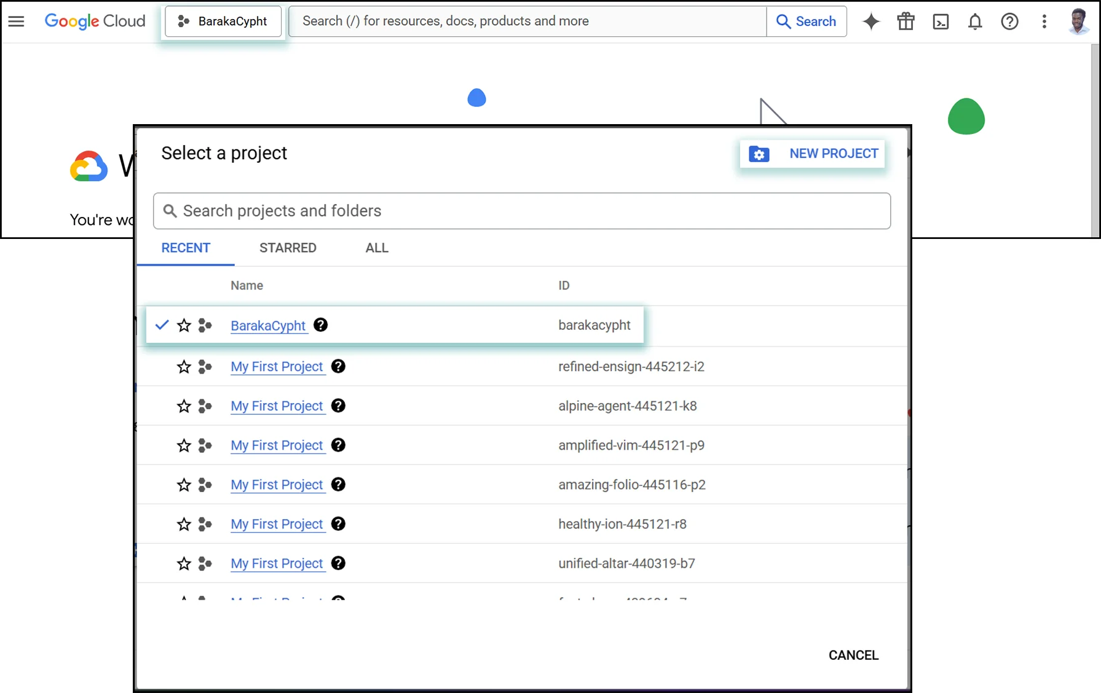Click the blue Search button
The width and height of the screenshot is (1101, 693).
coord(807,22)
